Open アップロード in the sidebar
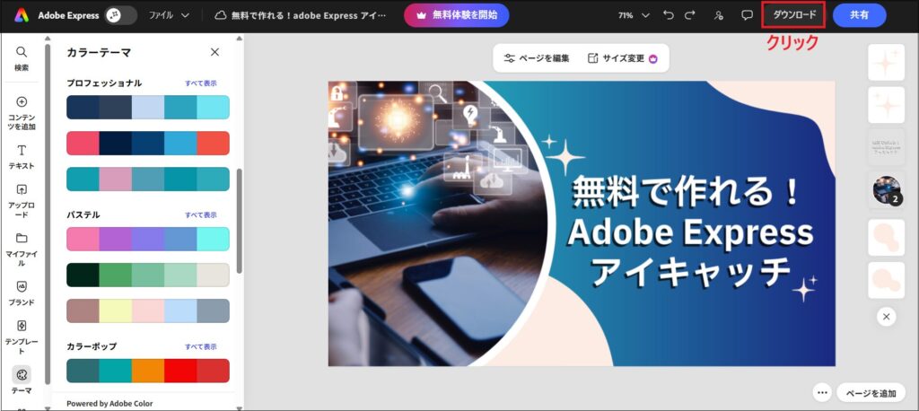 22,201
